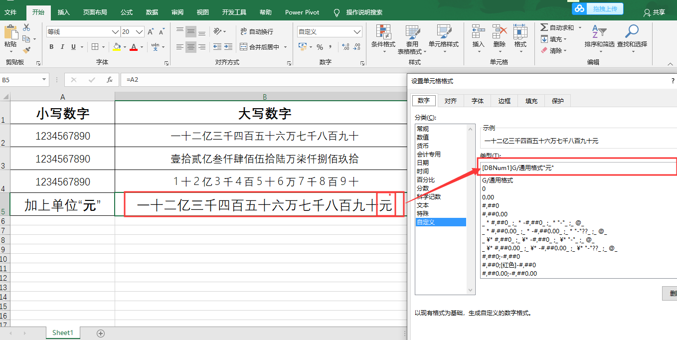Open the number format dropdown 自定义
Screen dimensions: 677x340
point(357,32)
